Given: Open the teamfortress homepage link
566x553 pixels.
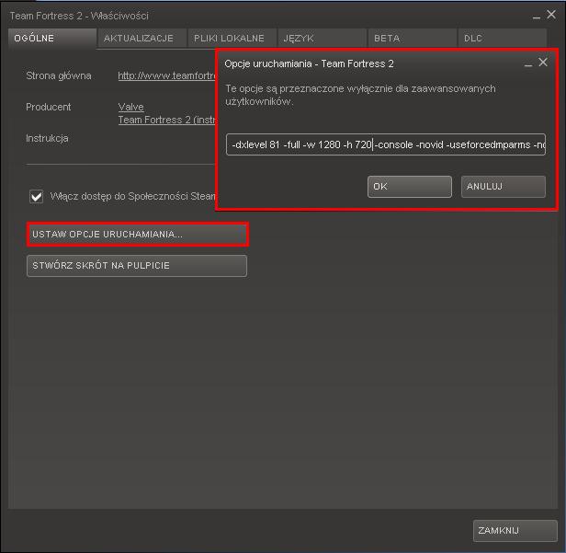Looking at the screenshot, I should point(167,75).
